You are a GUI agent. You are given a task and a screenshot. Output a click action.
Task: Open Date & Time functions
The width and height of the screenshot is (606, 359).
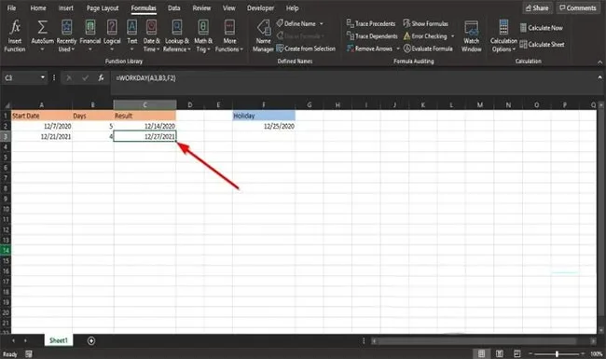[151, 36]
